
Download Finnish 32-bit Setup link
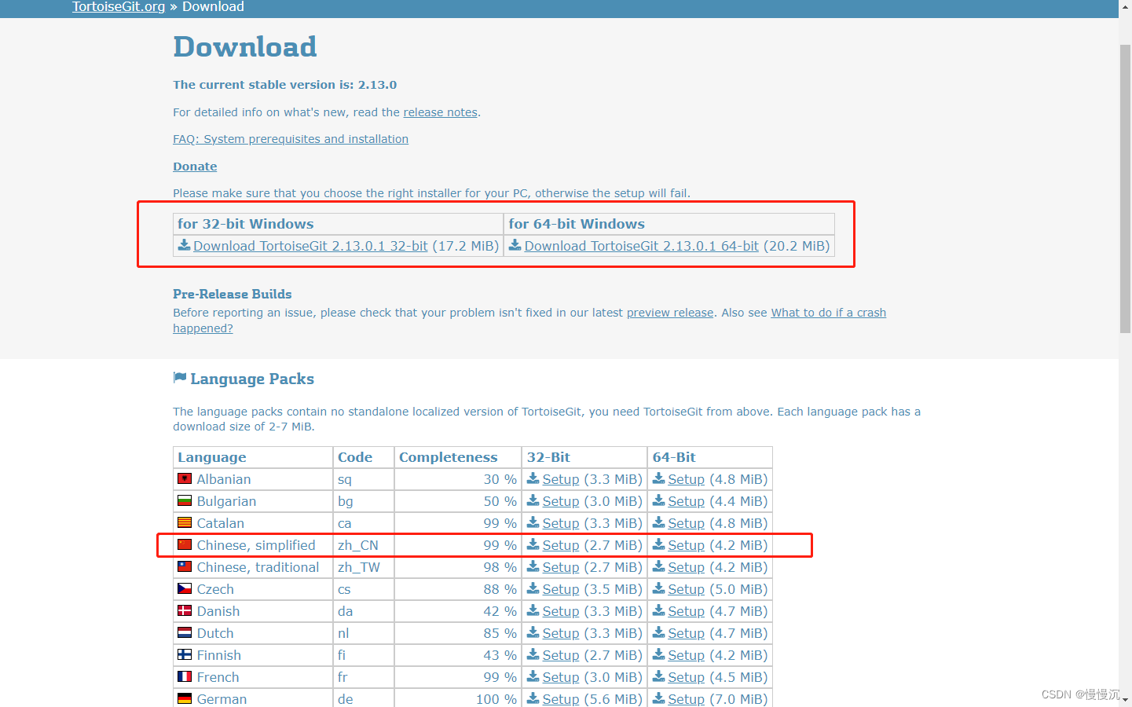point(561,655)
